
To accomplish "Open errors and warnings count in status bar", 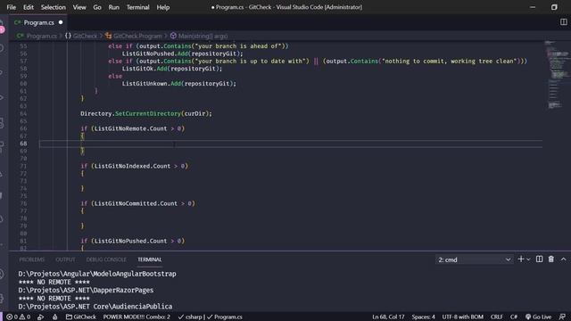I will tap(18, 317).
